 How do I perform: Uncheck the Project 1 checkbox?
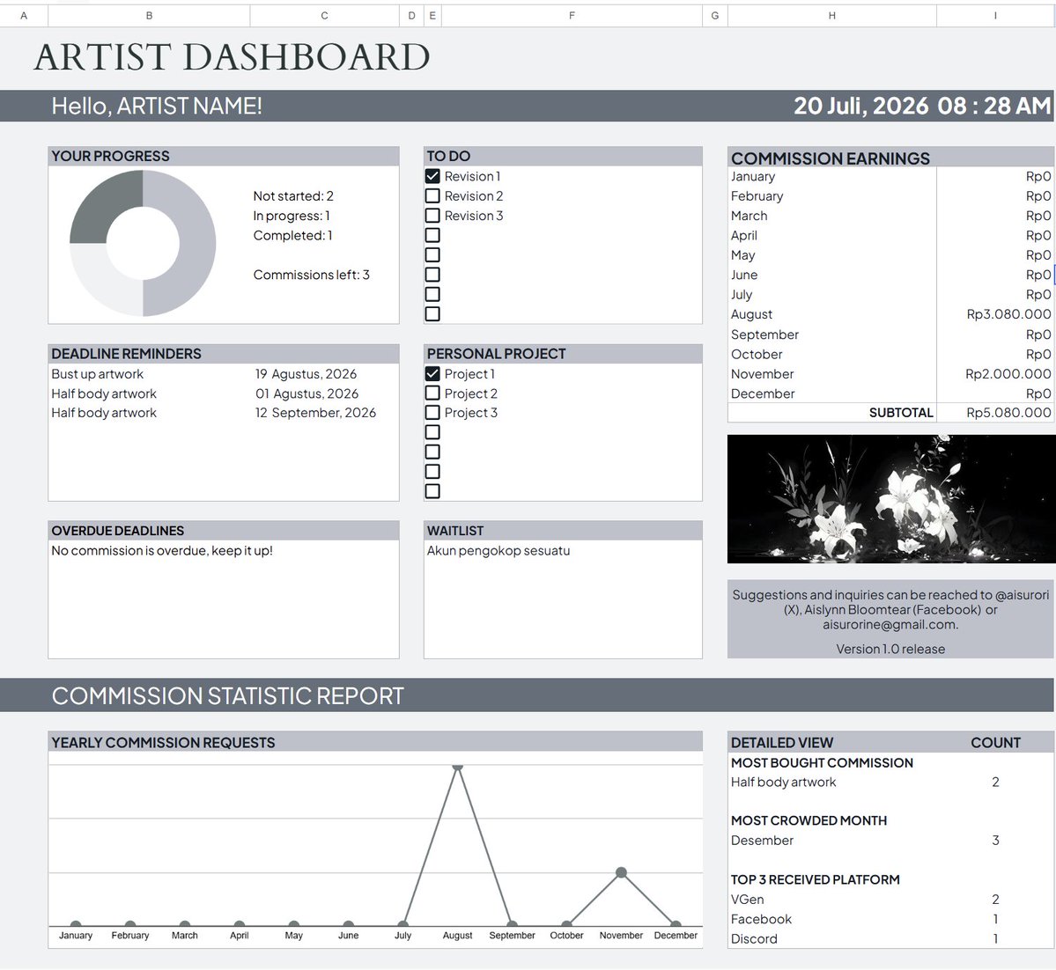pos(432,373)
